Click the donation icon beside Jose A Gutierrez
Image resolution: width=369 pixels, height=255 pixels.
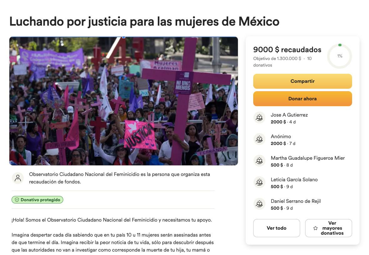tap(259, 117)
